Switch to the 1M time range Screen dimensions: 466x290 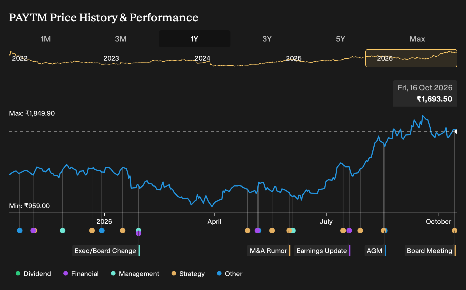[46, 39]
